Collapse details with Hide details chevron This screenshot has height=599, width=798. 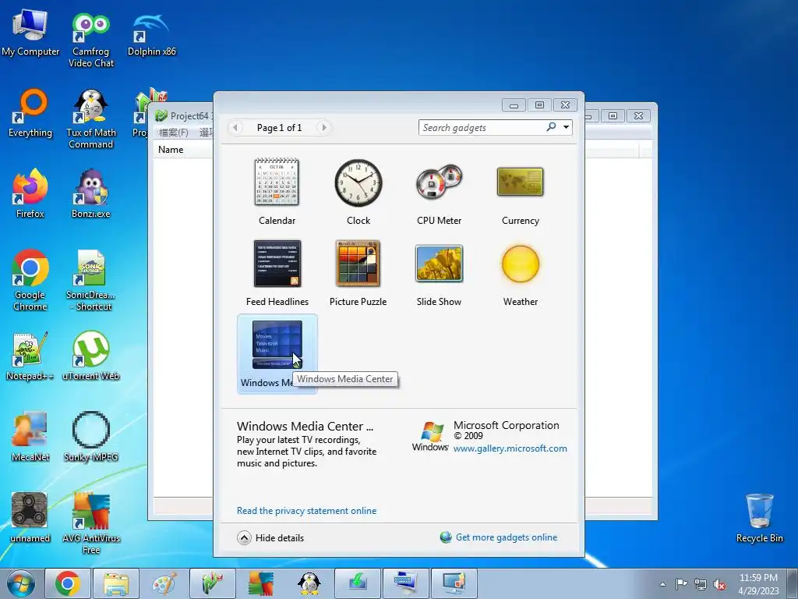[x=244, y=538]
